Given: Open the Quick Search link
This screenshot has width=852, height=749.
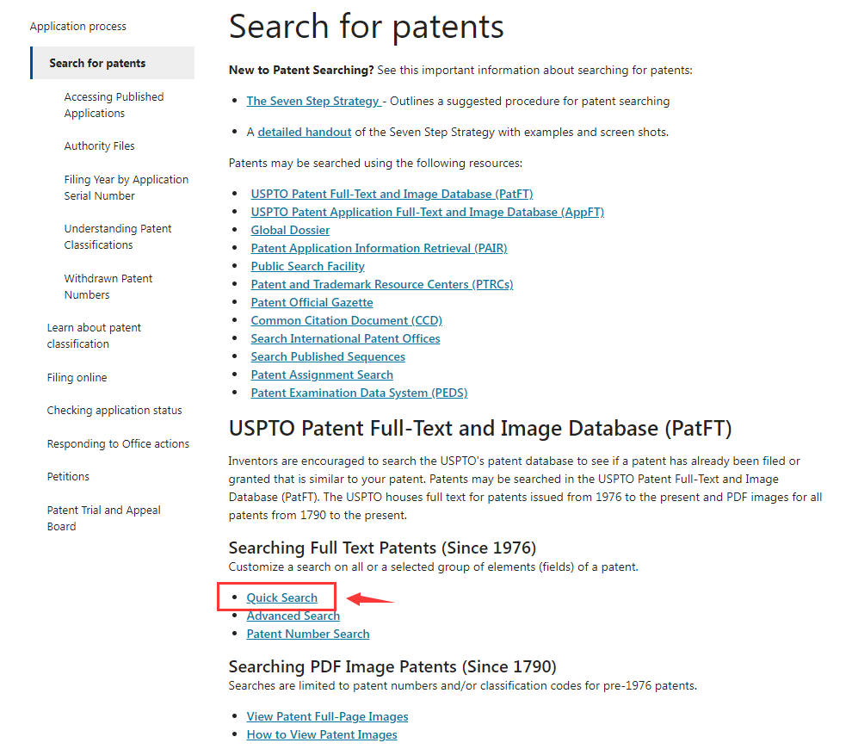Looking at the screenshot, I should point(281,597).
